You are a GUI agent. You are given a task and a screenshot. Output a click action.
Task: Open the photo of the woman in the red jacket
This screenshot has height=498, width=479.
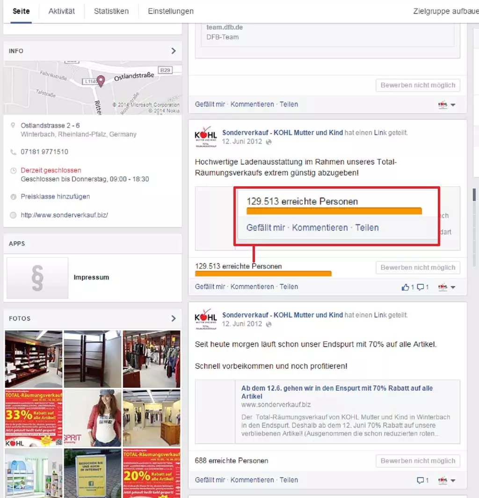pyautogui.click(x=92, y=418)
